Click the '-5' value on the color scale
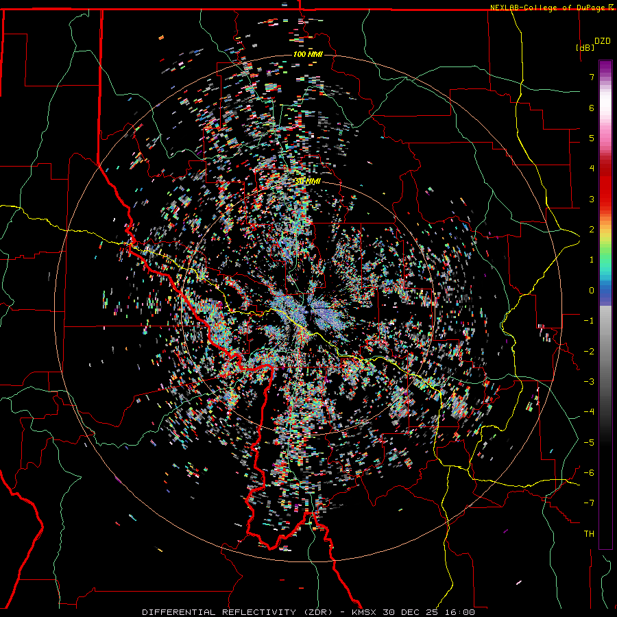The width and height of the screenshot is (617, 617). [x=589, y=443]
